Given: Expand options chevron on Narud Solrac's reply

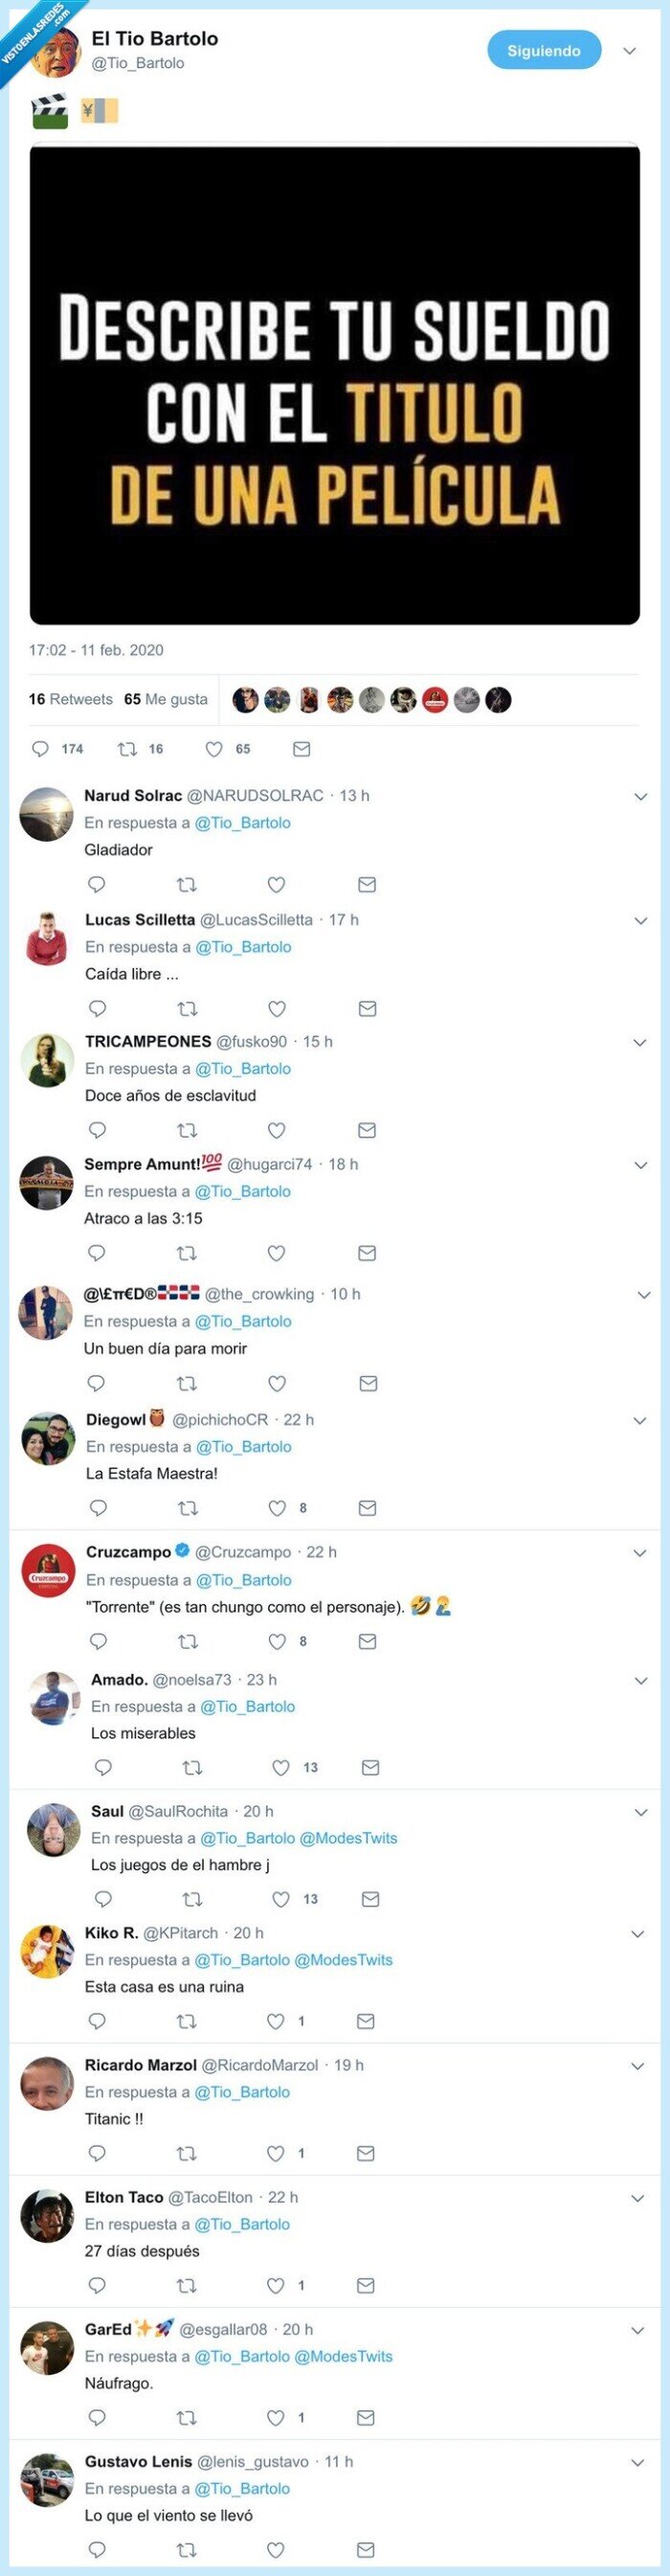Looking at the screenshot, I should point(640,797).
